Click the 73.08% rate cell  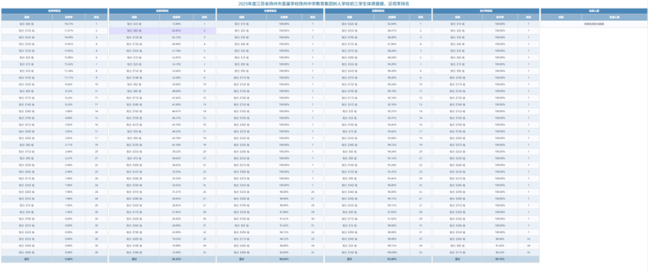point(176,24)
